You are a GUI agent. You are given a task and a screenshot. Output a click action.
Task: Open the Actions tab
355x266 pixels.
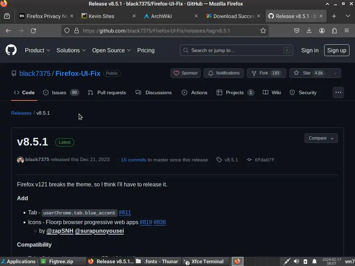pyautogui.click(x=194, y=92)
